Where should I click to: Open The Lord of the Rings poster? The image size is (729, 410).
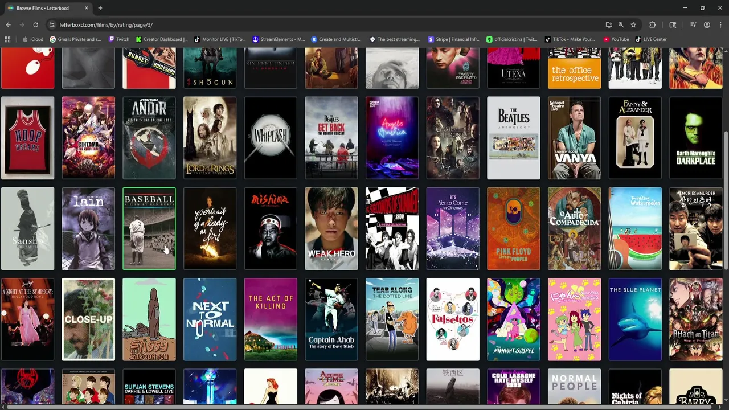click(x=210, y=138)
